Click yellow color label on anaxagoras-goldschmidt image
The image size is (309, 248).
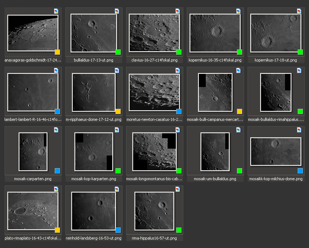[58, 52]
